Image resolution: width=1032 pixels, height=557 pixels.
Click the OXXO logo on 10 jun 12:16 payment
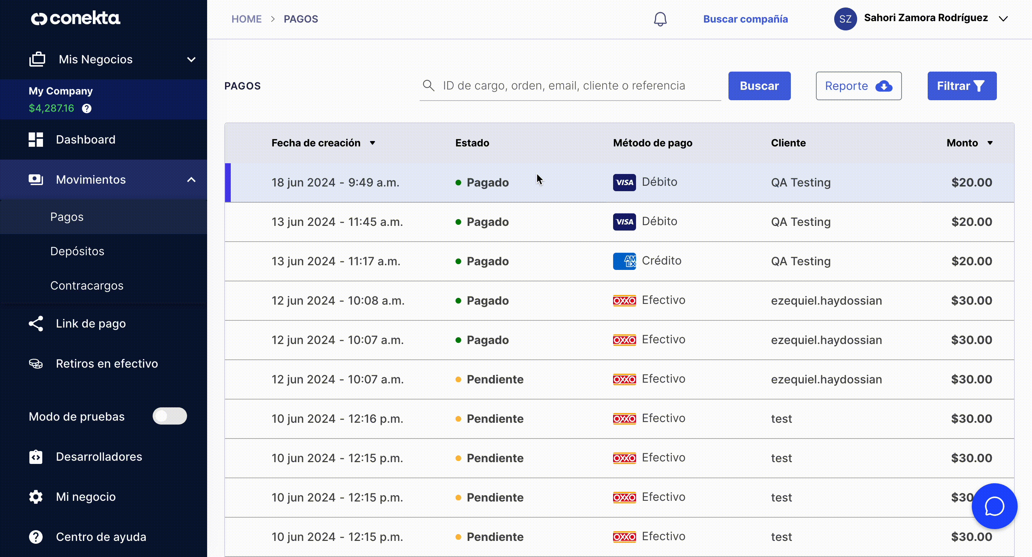[x=624, y=418]
